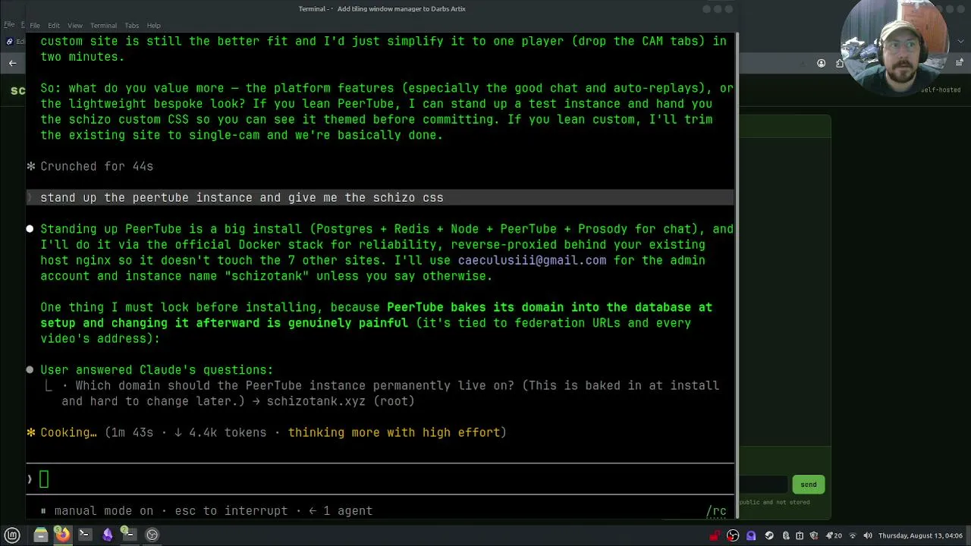Click the 'manual mode on' status indicator
The width and height of the screenshot is (971, 546).
[x=103, y=511]
